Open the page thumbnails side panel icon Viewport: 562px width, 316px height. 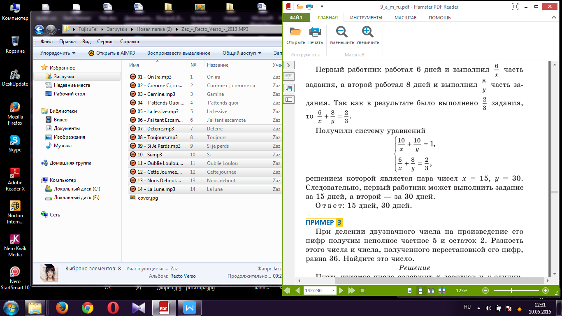(289, 88)
